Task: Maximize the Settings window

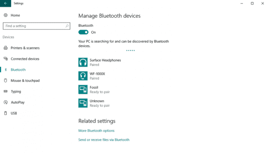Action: pos(252,3)
